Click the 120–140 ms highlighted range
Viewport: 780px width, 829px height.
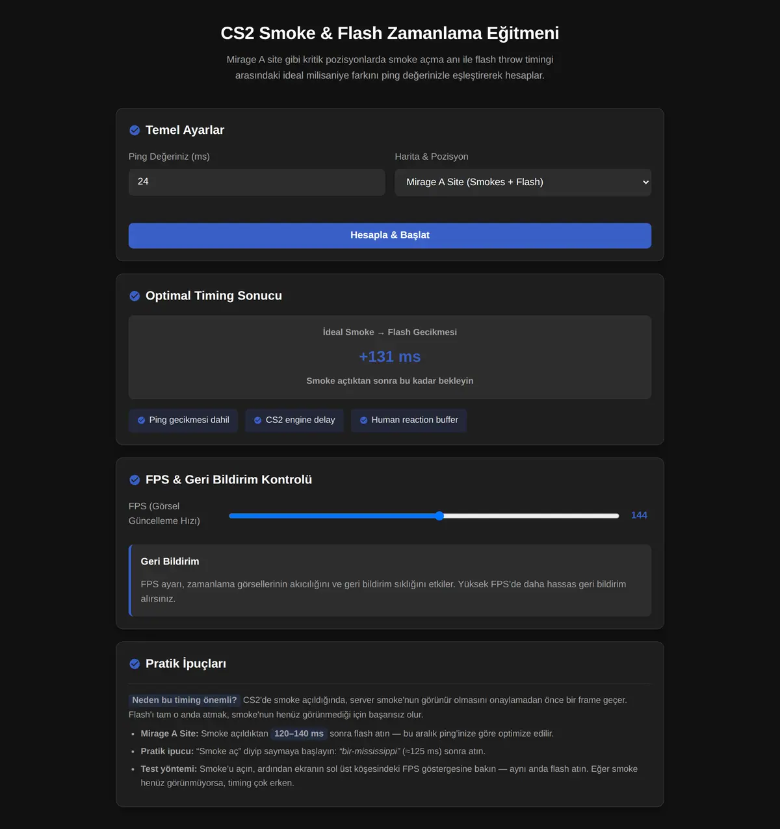(x=299, y=733)
